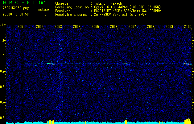The height and width of the screenshot is (124, 194).
Task: Click the kHz axis unit label
Action: 3,25
